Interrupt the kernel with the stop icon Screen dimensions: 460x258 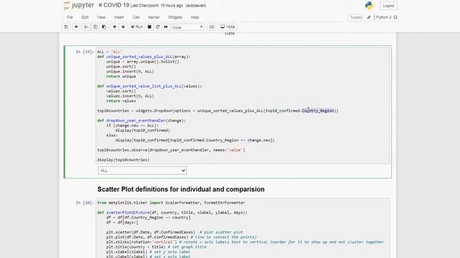pos(149,27)
